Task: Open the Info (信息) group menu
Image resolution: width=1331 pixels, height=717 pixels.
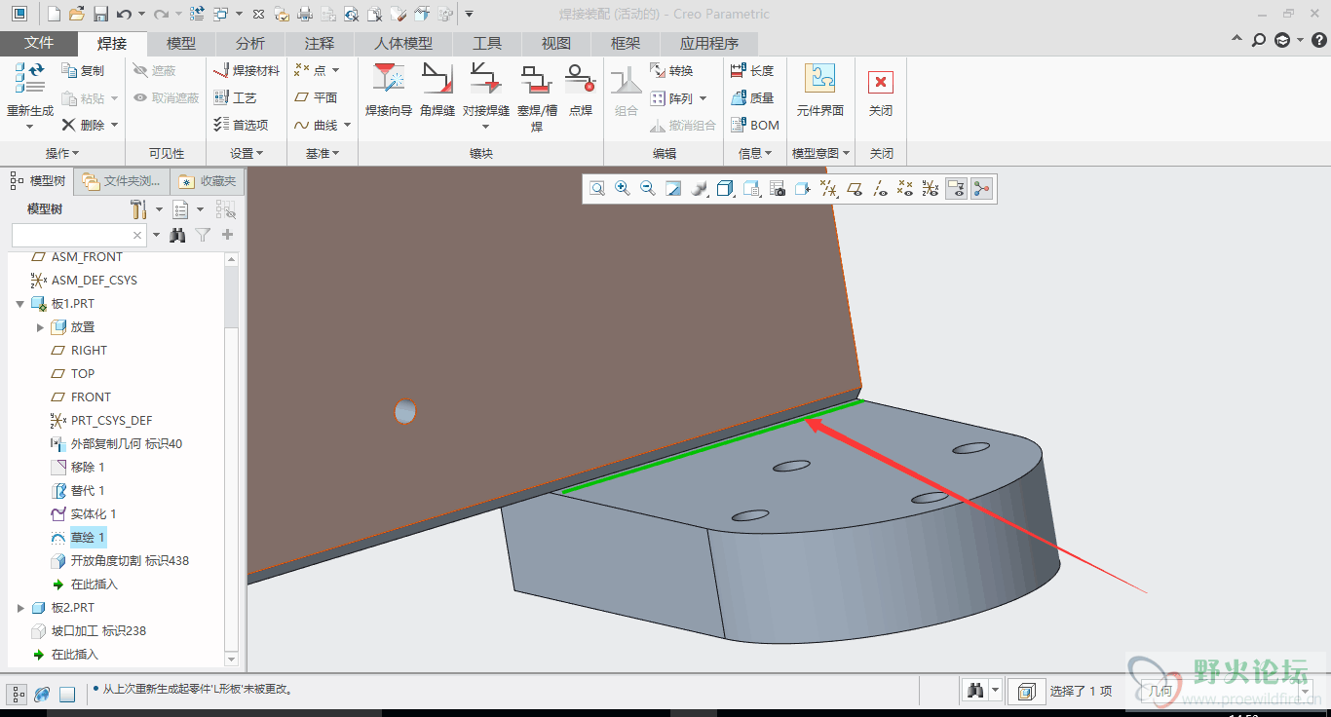Action: pos(755,153)
